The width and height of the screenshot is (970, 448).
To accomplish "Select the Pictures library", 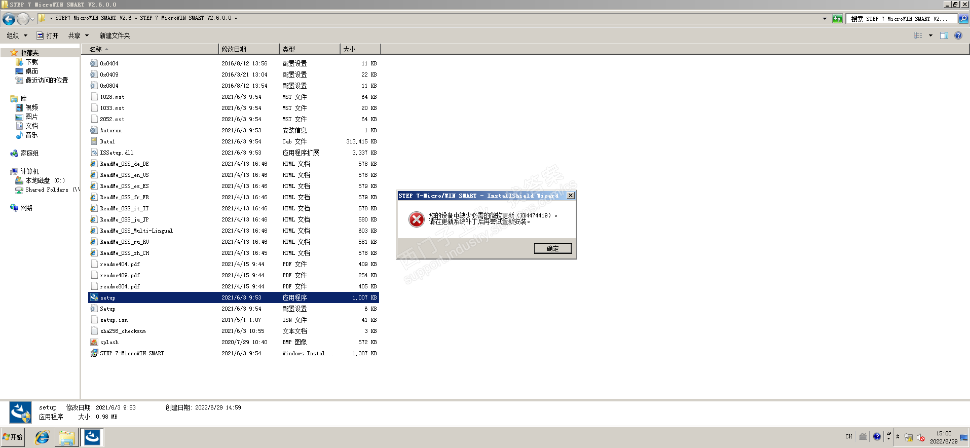I will tap(27, 117).
